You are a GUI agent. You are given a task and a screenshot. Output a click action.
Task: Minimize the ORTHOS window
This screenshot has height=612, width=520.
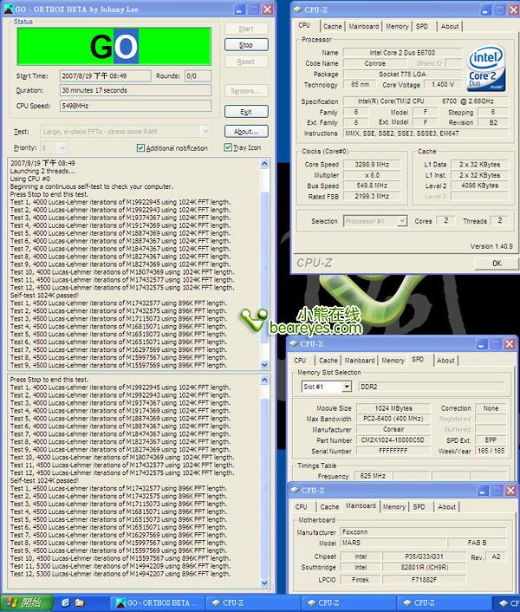click(x=240, y=9)
